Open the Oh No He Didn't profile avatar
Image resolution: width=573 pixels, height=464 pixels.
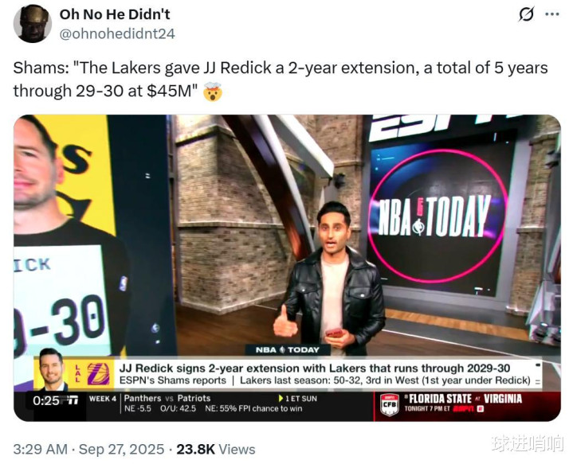[x=32, y=24]
